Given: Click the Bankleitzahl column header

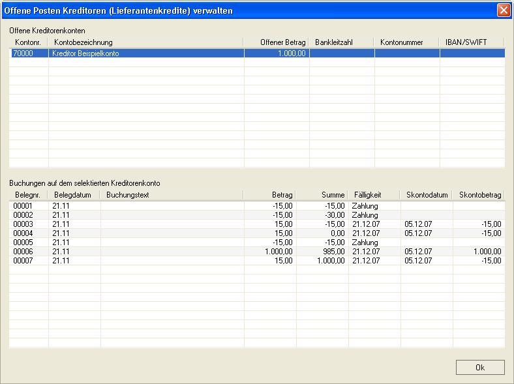Looking at the screenshot, I should (x=341, y=42).
